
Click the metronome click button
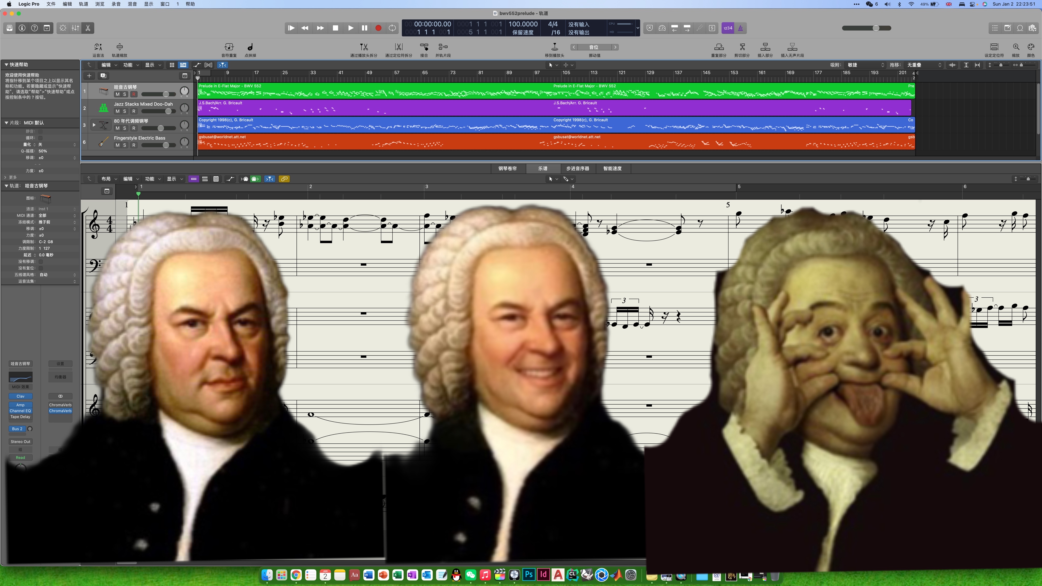coord(740,28)
